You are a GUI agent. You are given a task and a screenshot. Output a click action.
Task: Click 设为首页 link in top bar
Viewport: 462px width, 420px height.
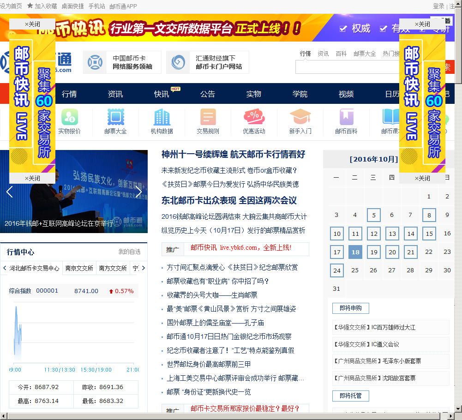pyautogui.click(x=11, y=6)
